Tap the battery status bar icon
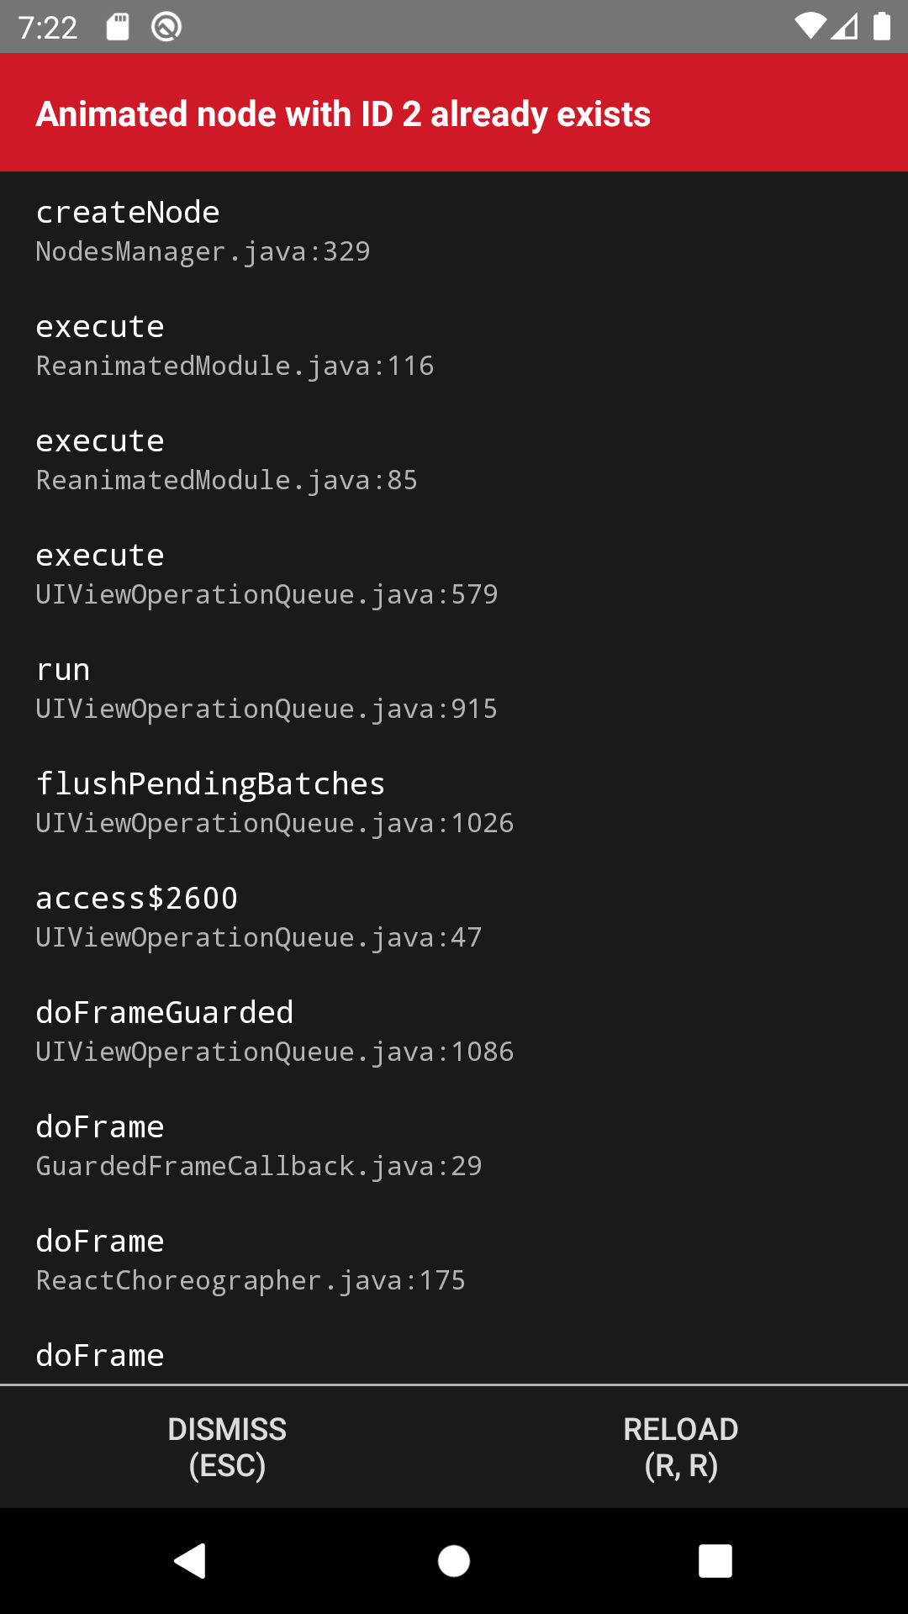The height and width of the screenshot is (1614, 908). coord(882,26)
